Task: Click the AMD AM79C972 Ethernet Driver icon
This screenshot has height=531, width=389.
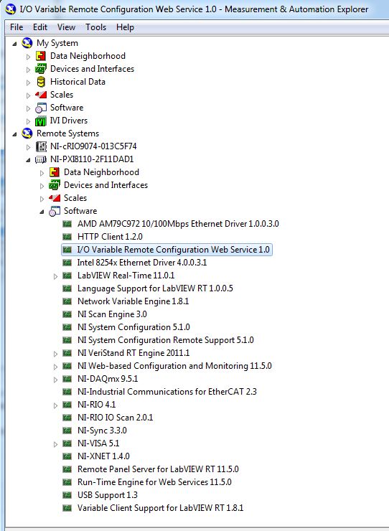Action: point(67,224)
